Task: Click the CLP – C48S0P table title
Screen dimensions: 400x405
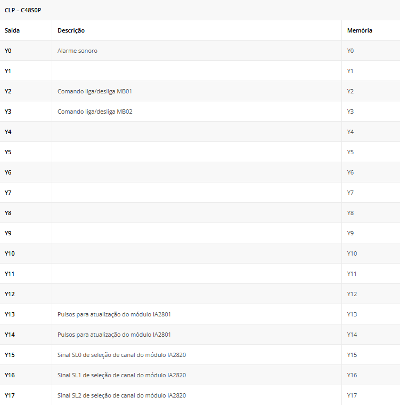Action: pyautogui.click(x=23, y=10)
